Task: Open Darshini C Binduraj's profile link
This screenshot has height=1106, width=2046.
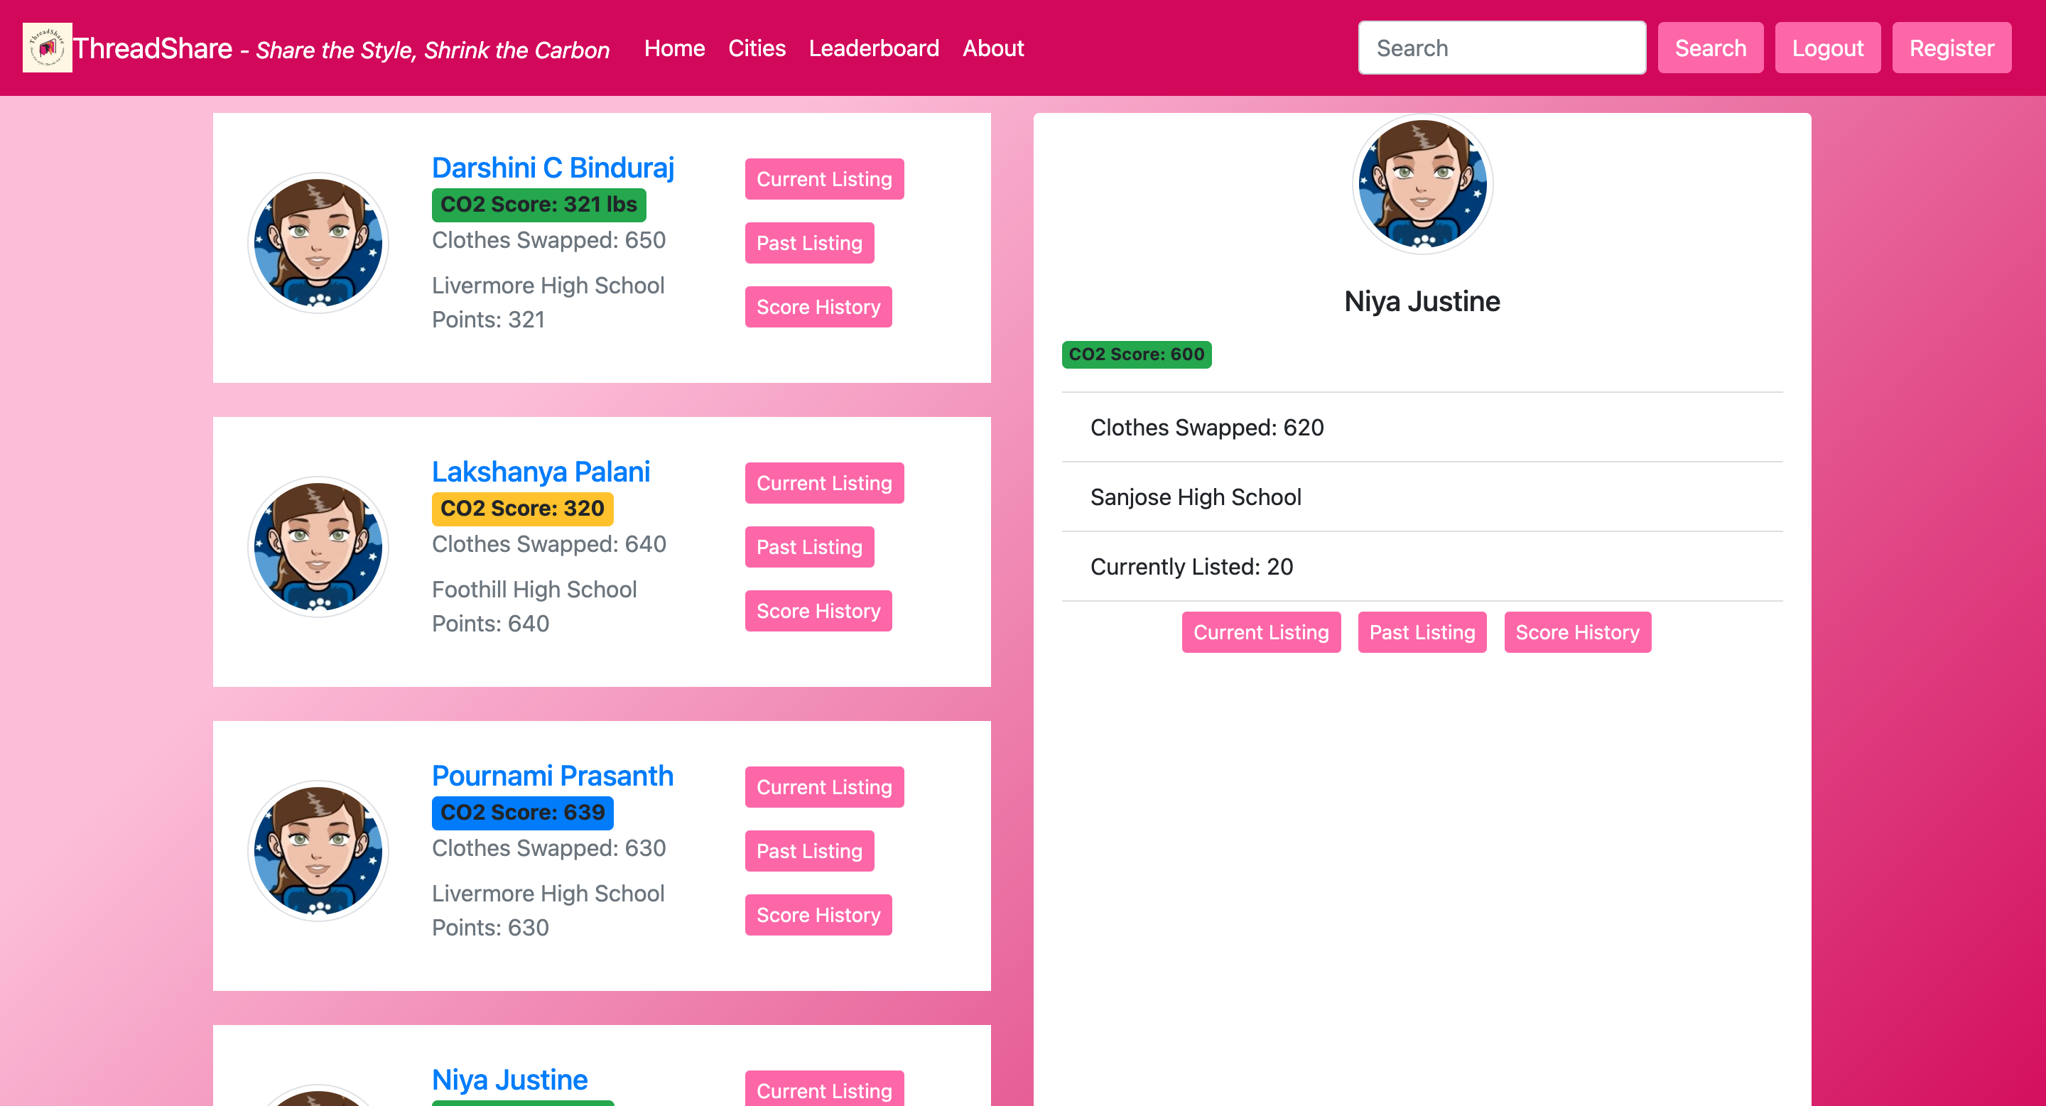Action: pyautogui.click(x=553, y=168)
